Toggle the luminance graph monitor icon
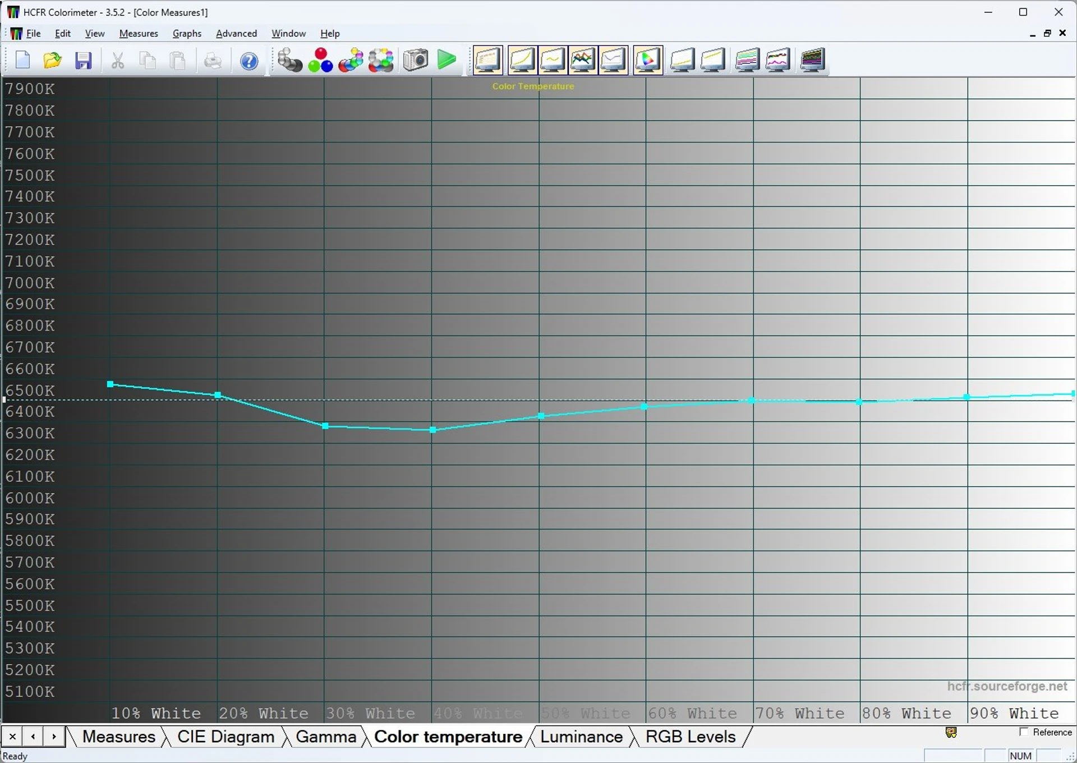The width and height of the screenshot is (1077, 763). pyautogui.click(x=522, y=60)
